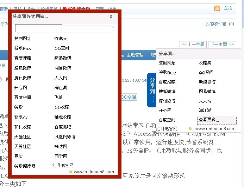Choose 复制网址 in the small 分享到 popup

(167, 63)
